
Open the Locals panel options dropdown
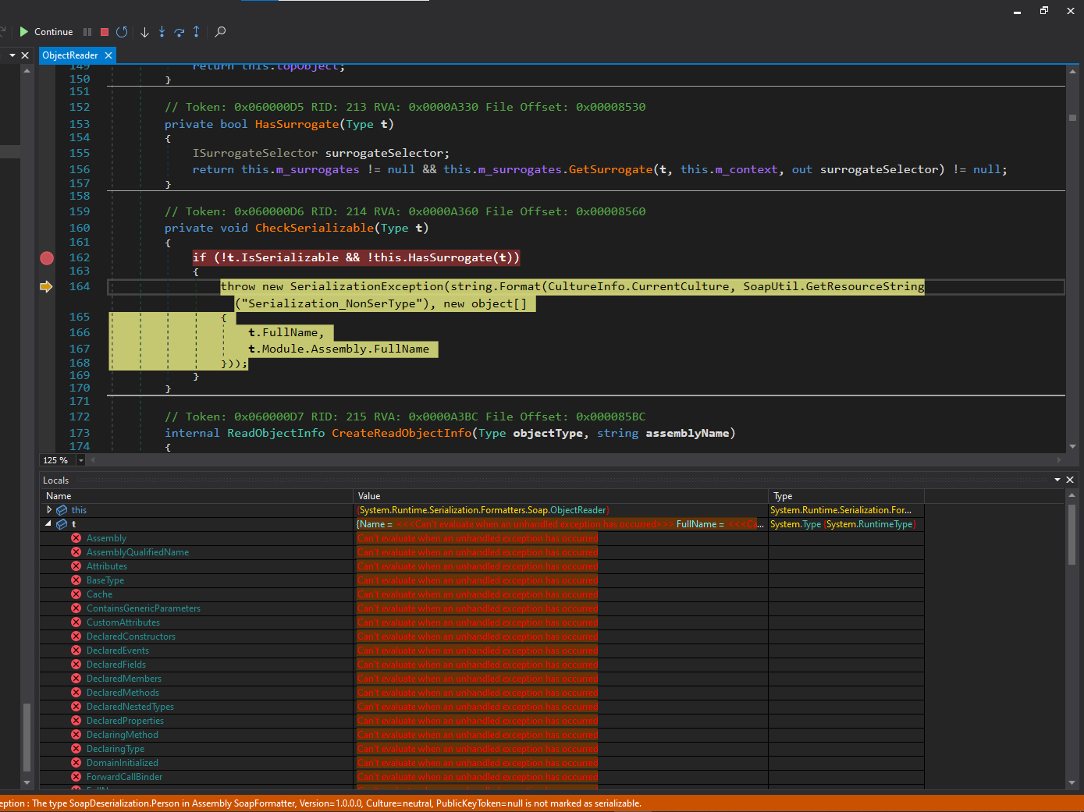click(x=1057, y=480)
